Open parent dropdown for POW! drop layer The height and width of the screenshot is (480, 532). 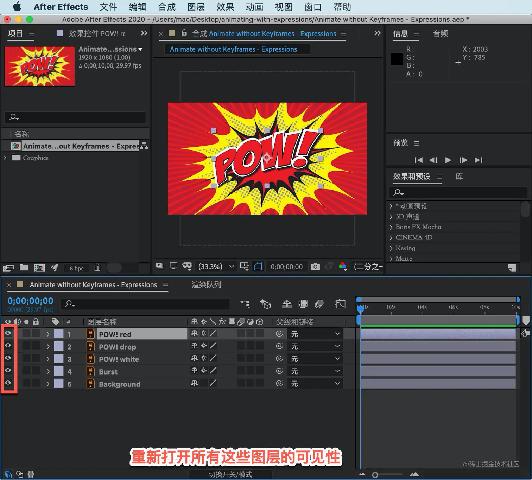click(x=315, y=346)
